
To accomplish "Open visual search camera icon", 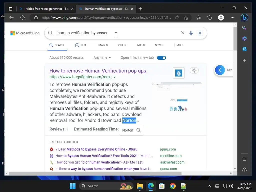I will (200, 33).
